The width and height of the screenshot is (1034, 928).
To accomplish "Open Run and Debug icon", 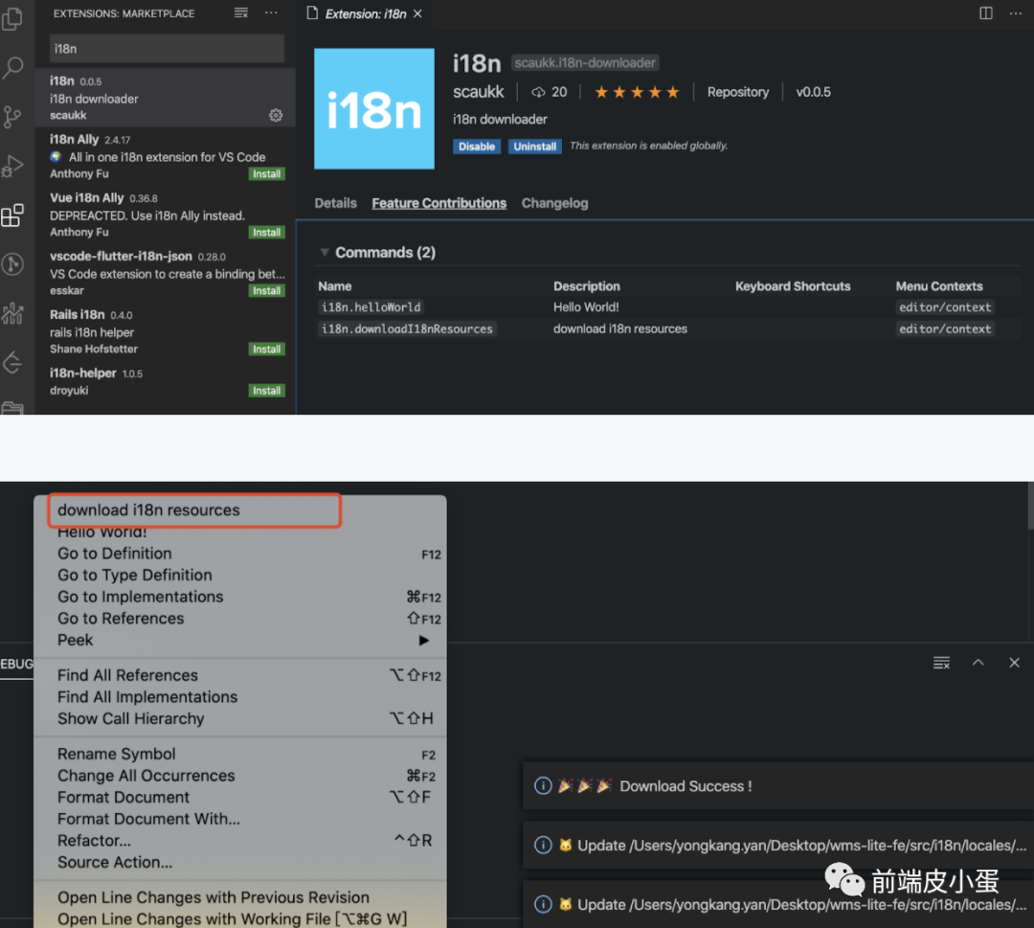I will 12,166.
